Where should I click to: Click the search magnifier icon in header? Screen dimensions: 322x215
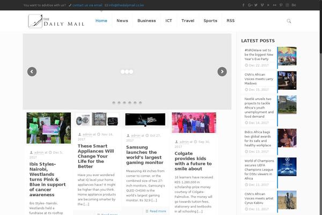[x=289, y=21]
